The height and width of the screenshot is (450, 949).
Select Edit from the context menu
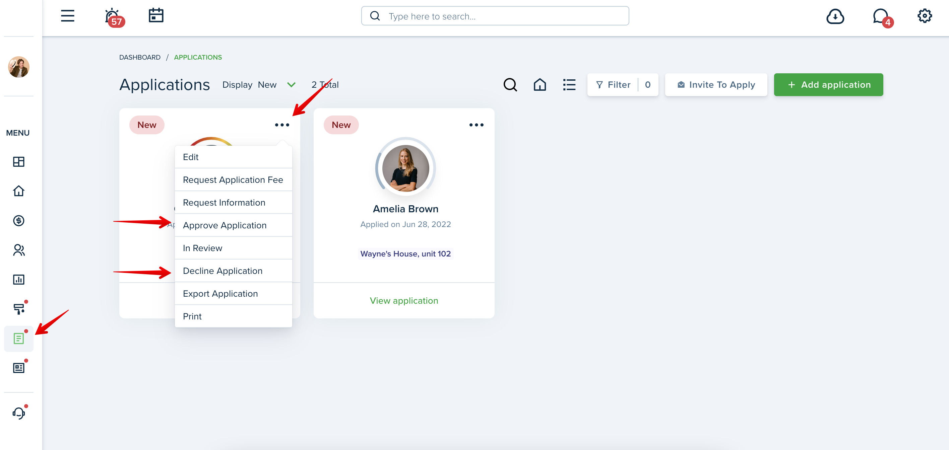(x=233, y=157)
